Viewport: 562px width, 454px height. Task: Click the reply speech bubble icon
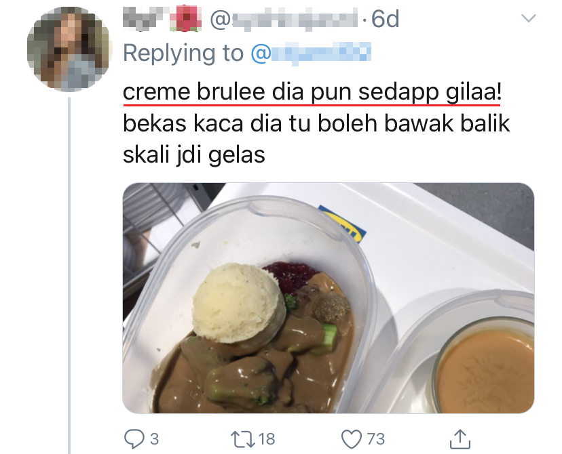[x=134, y=438]
